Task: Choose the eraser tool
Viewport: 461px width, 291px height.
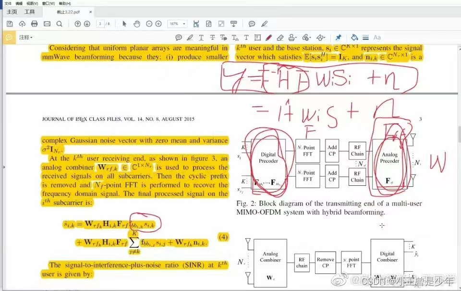Action: point(280,37)
